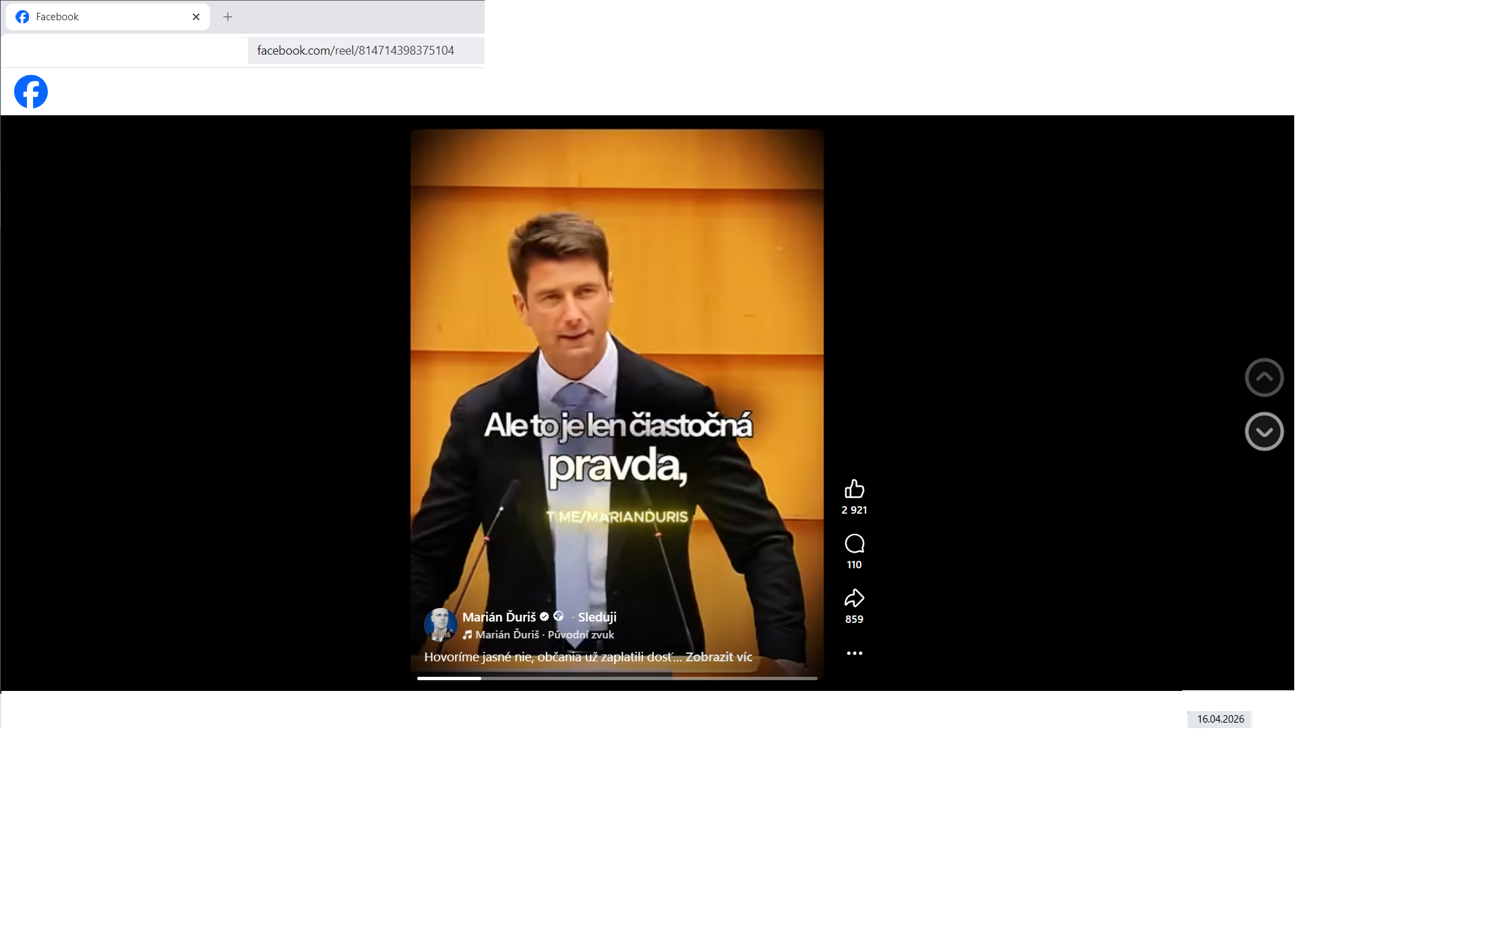The image size is (1487, 937).
Task: Follow the page via Sleduji
Action: tap(597, 617)
